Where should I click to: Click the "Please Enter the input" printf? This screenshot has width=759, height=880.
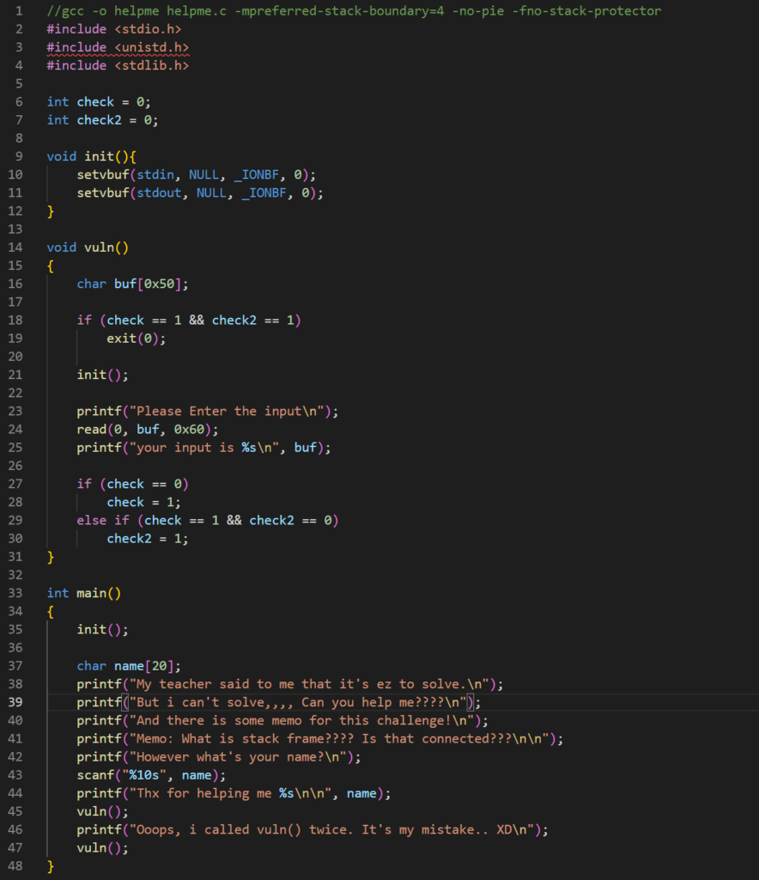[208, 412]
